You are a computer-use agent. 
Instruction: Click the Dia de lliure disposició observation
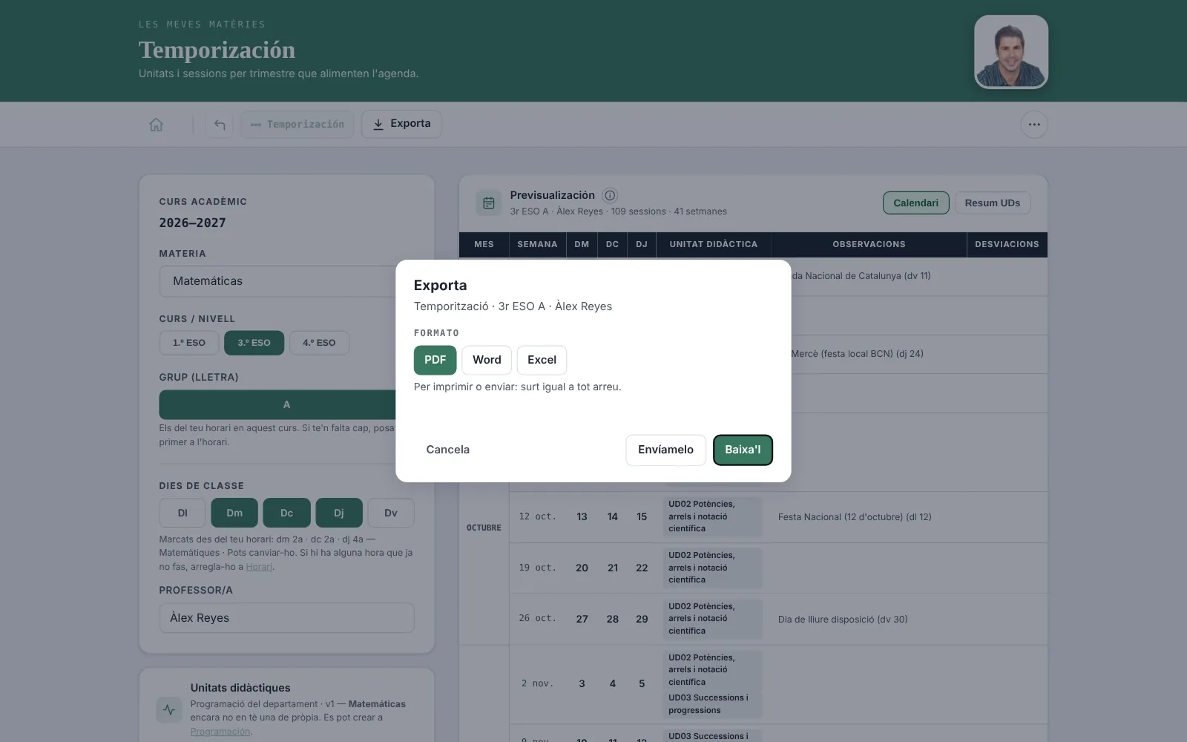point(843,620)
